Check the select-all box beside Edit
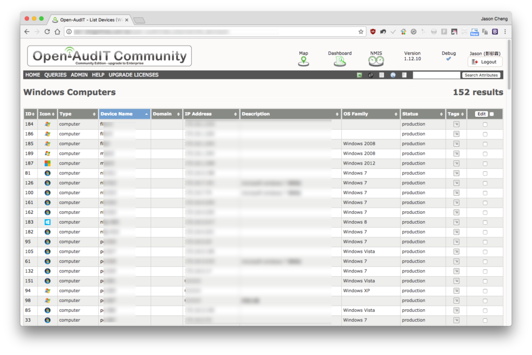Image resolution: width=532 pixels, height=355 pixels. (492, 114)
